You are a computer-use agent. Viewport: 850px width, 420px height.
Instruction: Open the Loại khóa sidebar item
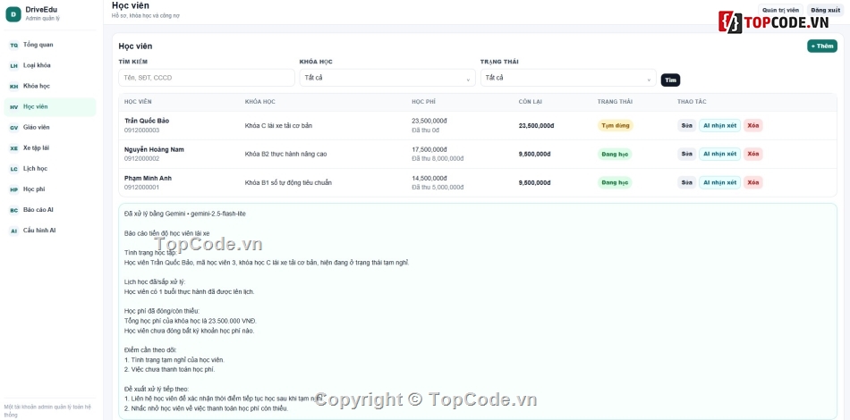50,65
